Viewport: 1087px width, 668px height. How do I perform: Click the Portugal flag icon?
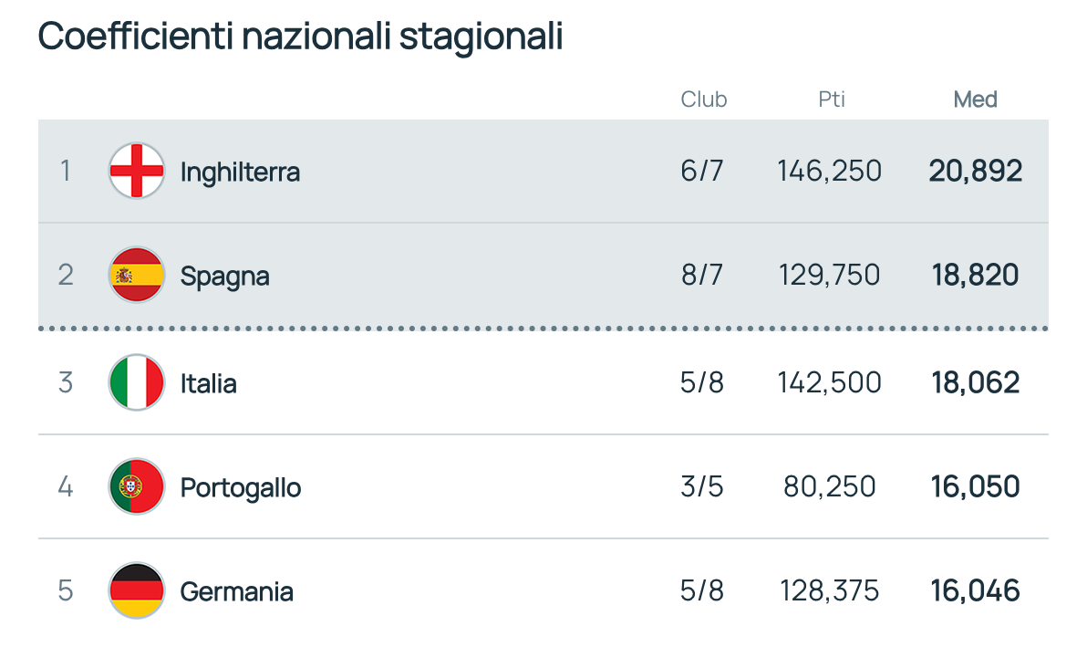tap(137, 486)
